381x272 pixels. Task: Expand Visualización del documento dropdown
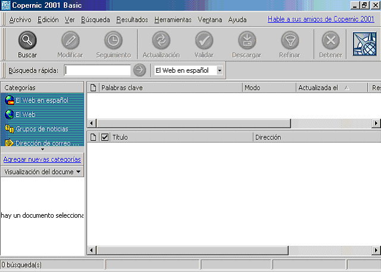[79, 172]
